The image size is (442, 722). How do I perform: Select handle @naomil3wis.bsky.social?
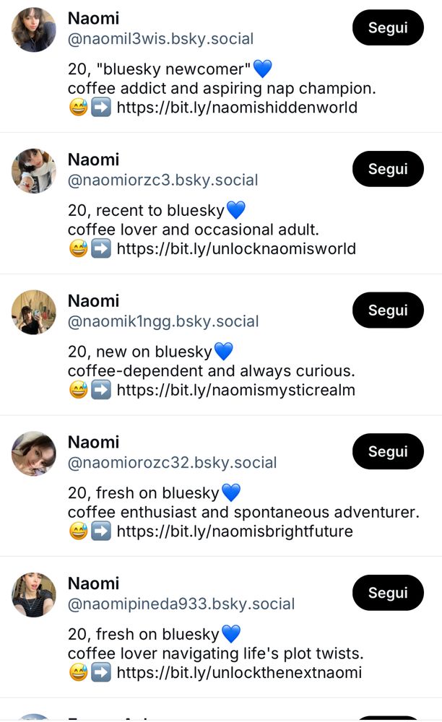160,39
